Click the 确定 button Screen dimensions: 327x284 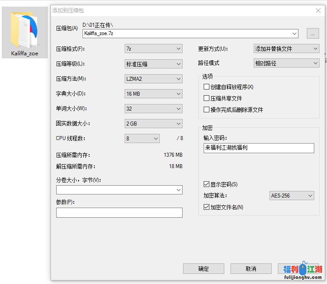203,269
